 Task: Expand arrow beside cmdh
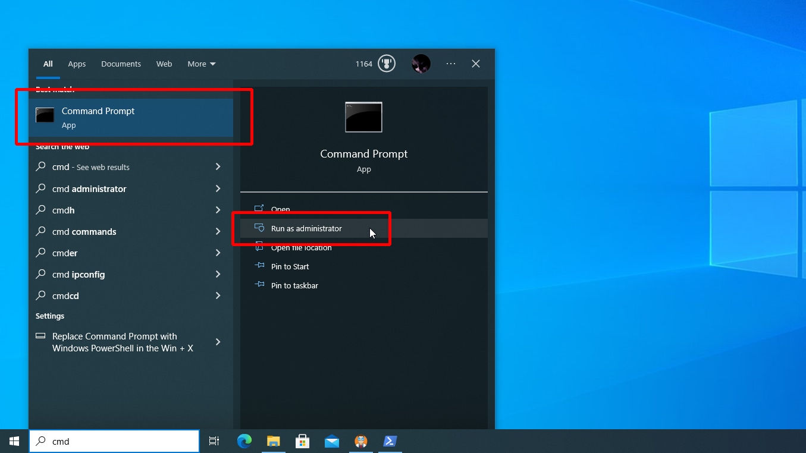click(218, 210)
